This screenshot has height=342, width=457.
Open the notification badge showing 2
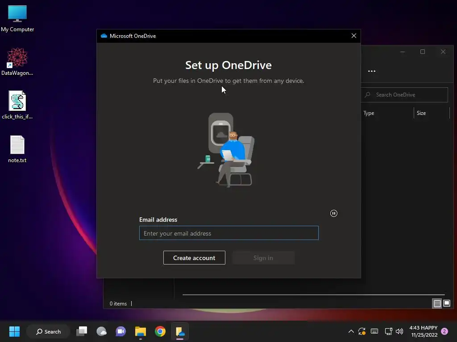coord(445,331)
